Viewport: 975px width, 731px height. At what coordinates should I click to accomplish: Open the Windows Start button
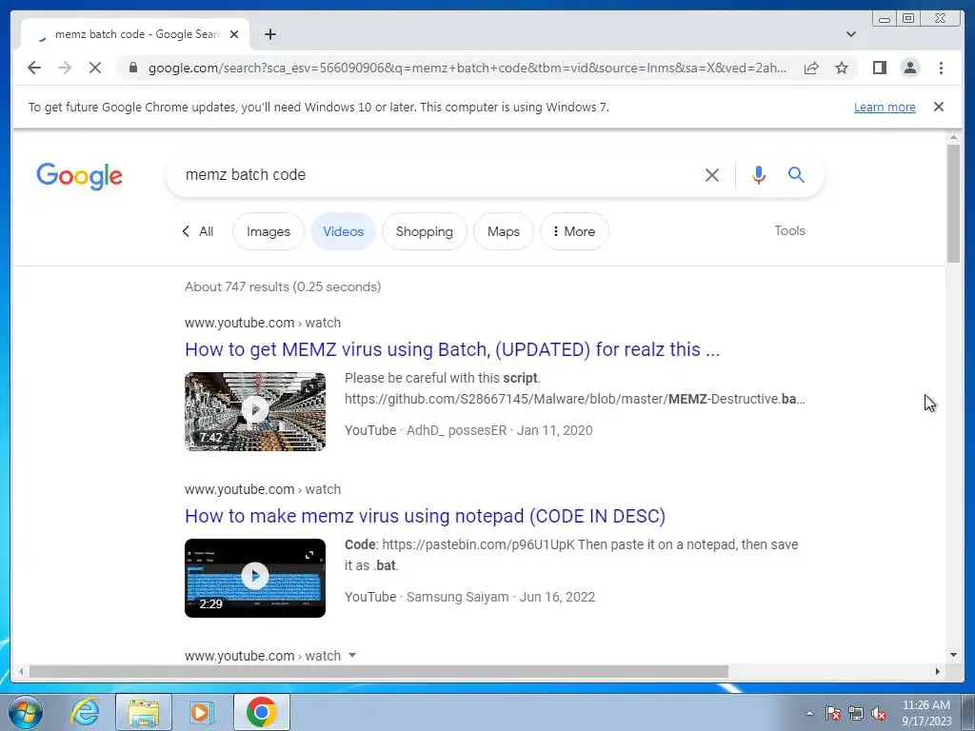(x=26, y=712)
